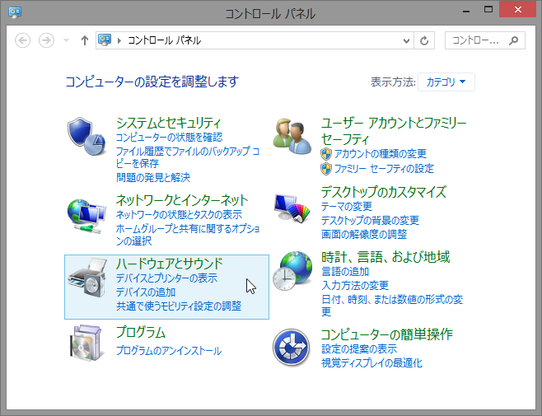The image size is (542, 416).
Task: Open システムとセキュリティ category heading
Action: (x=168, y=123)
